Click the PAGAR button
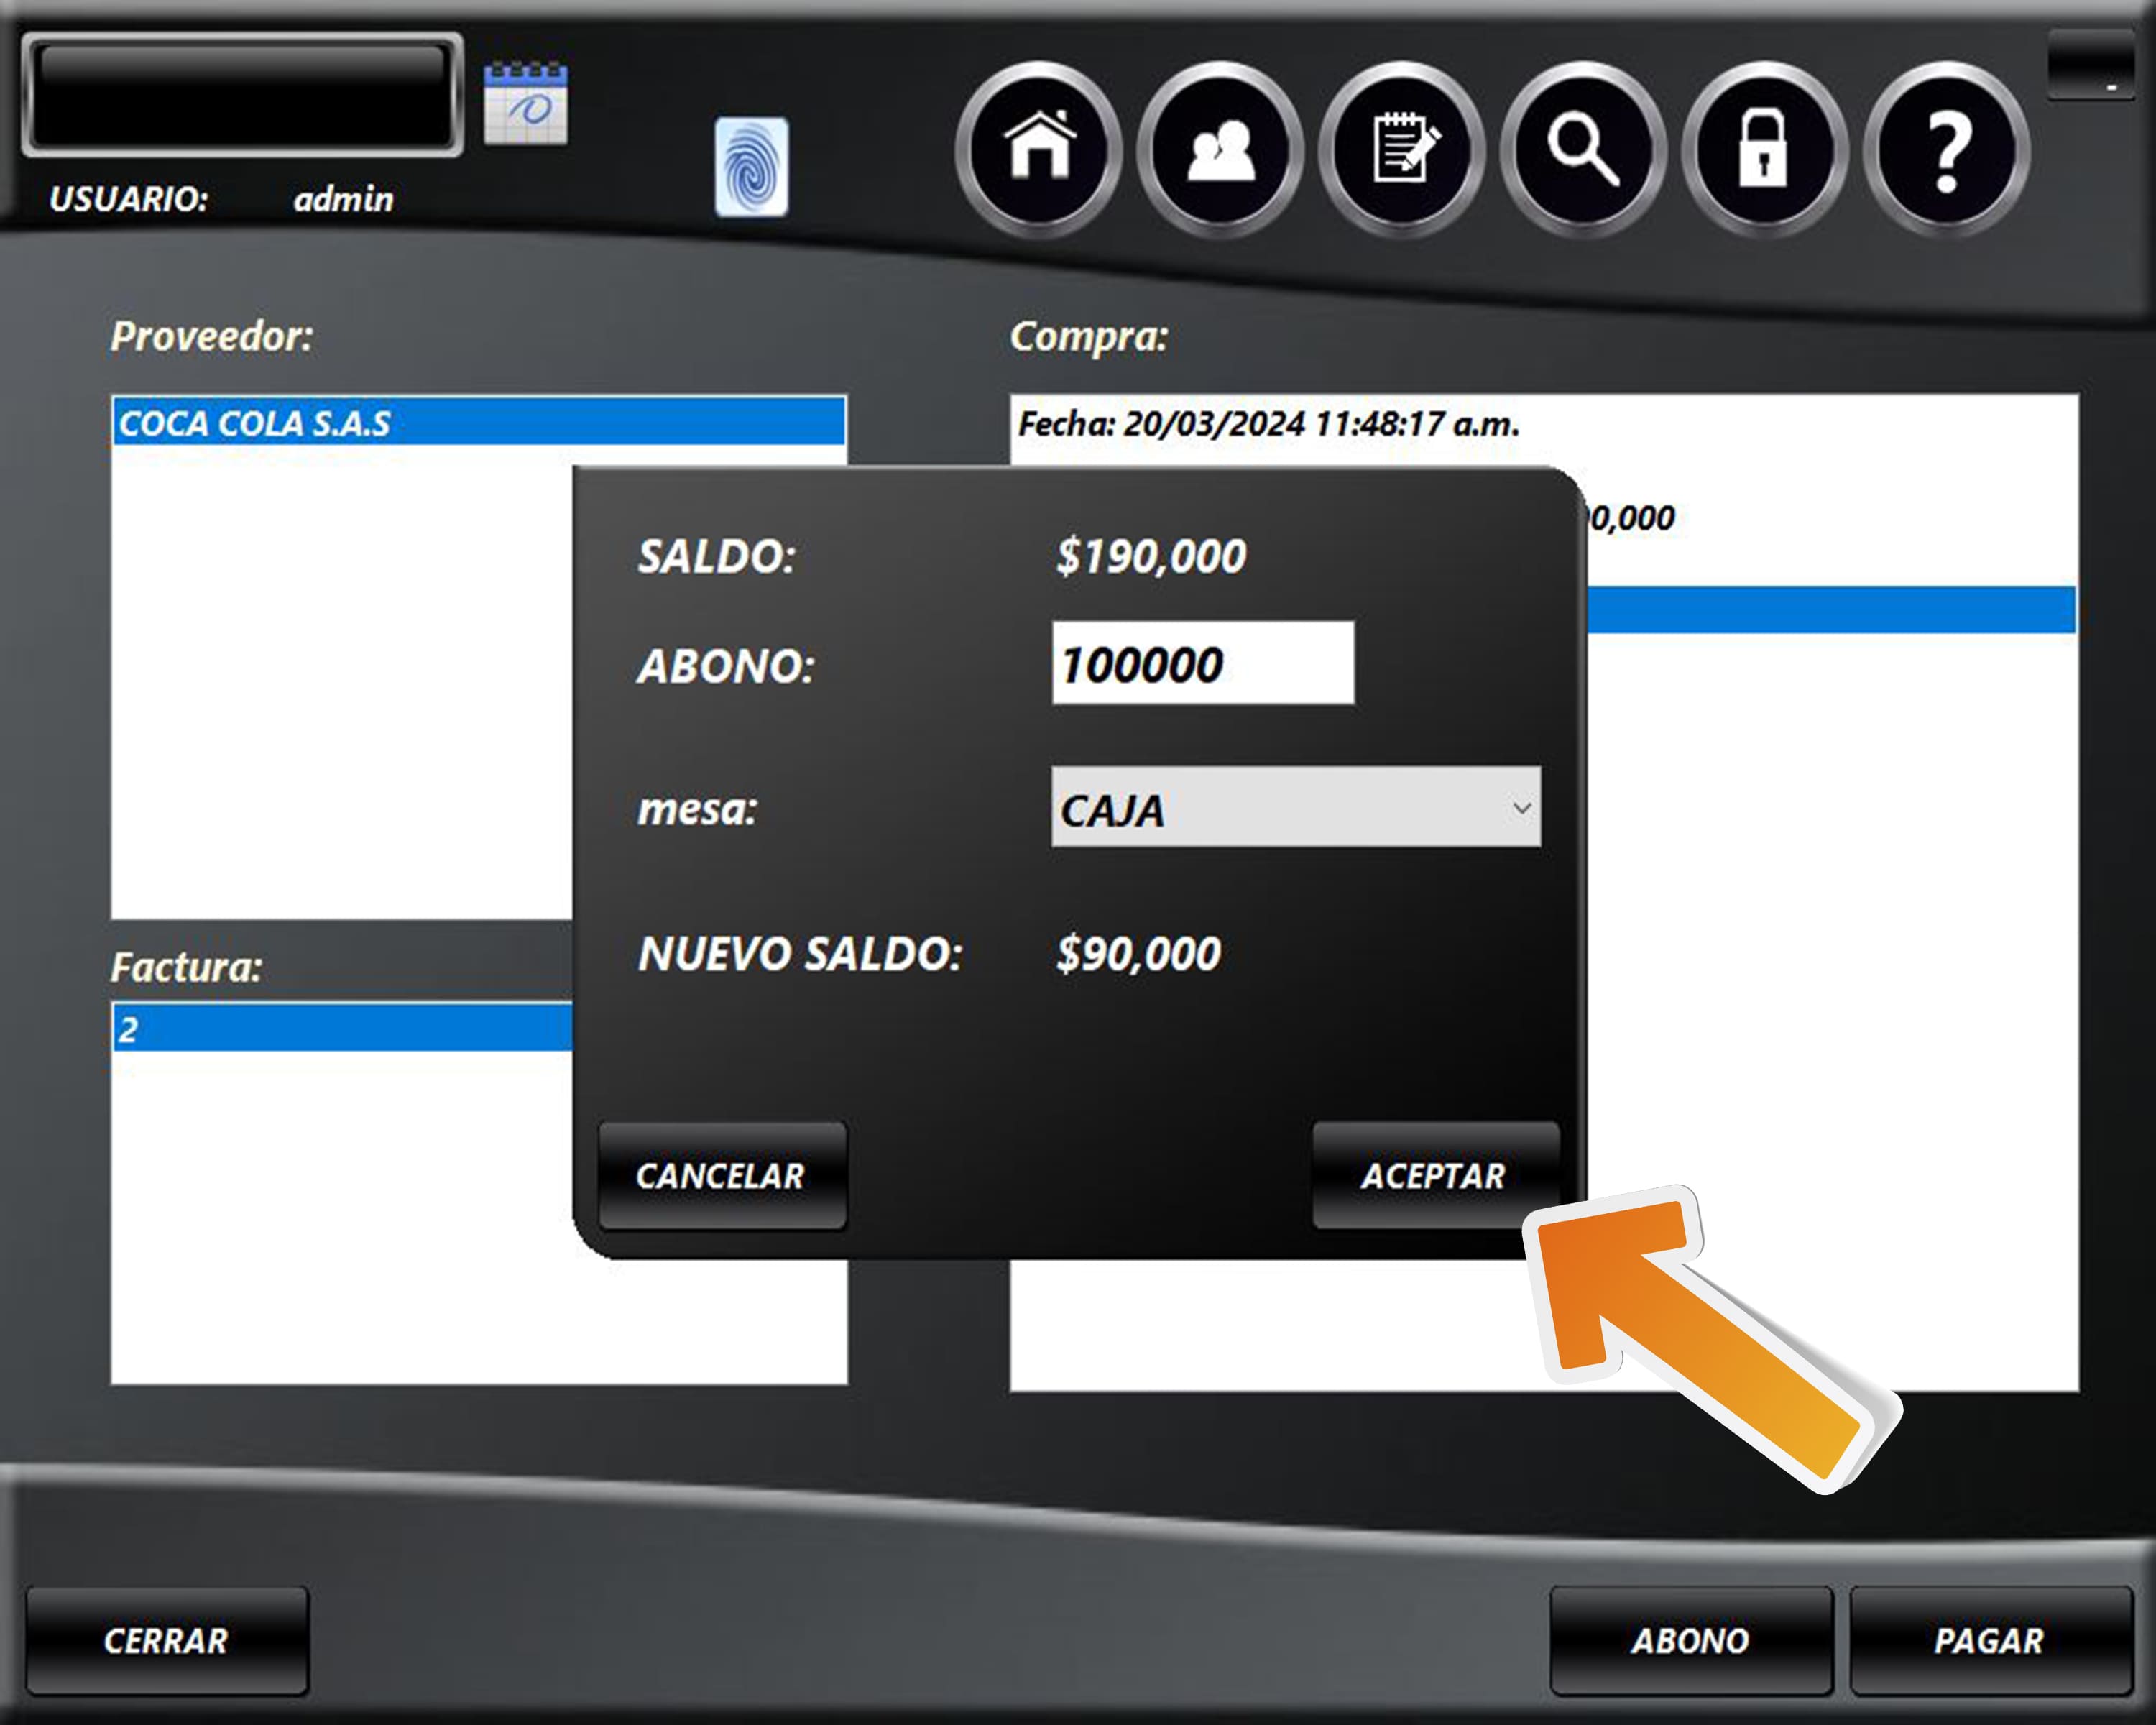The height and width of the screenshot is (1725, 2156). tap(1989, 1640)
